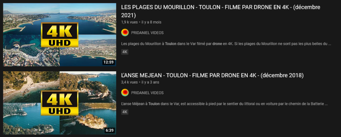Open the L'Anse Mejean video title

click(212, 75)
